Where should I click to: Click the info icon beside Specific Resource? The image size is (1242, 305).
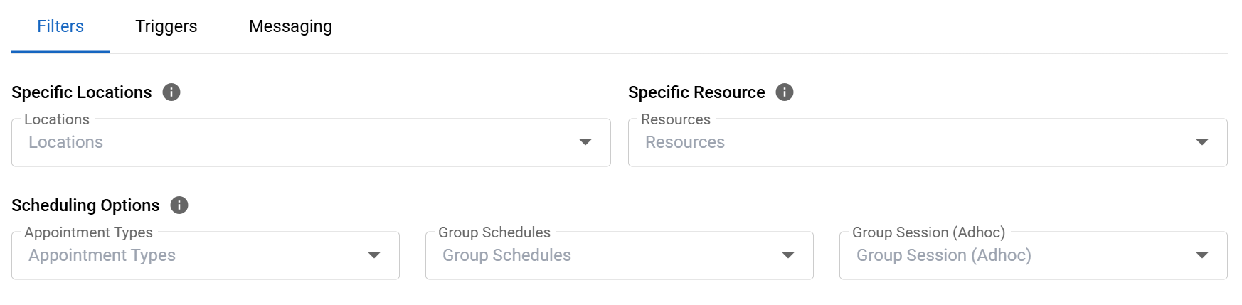point(785,92)
